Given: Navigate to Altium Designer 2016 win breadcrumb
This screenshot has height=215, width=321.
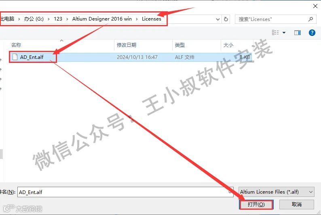Looking at the screenshot, I should [x=102, y=19].
